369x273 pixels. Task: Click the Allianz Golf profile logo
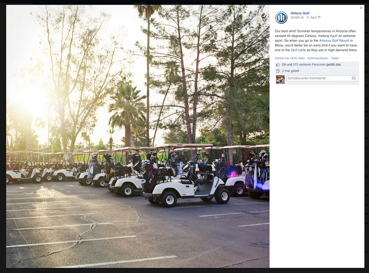[x=281, y=18]
